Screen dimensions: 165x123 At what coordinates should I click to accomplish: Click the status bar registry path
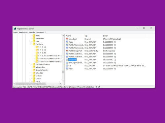tap(57, 87)
